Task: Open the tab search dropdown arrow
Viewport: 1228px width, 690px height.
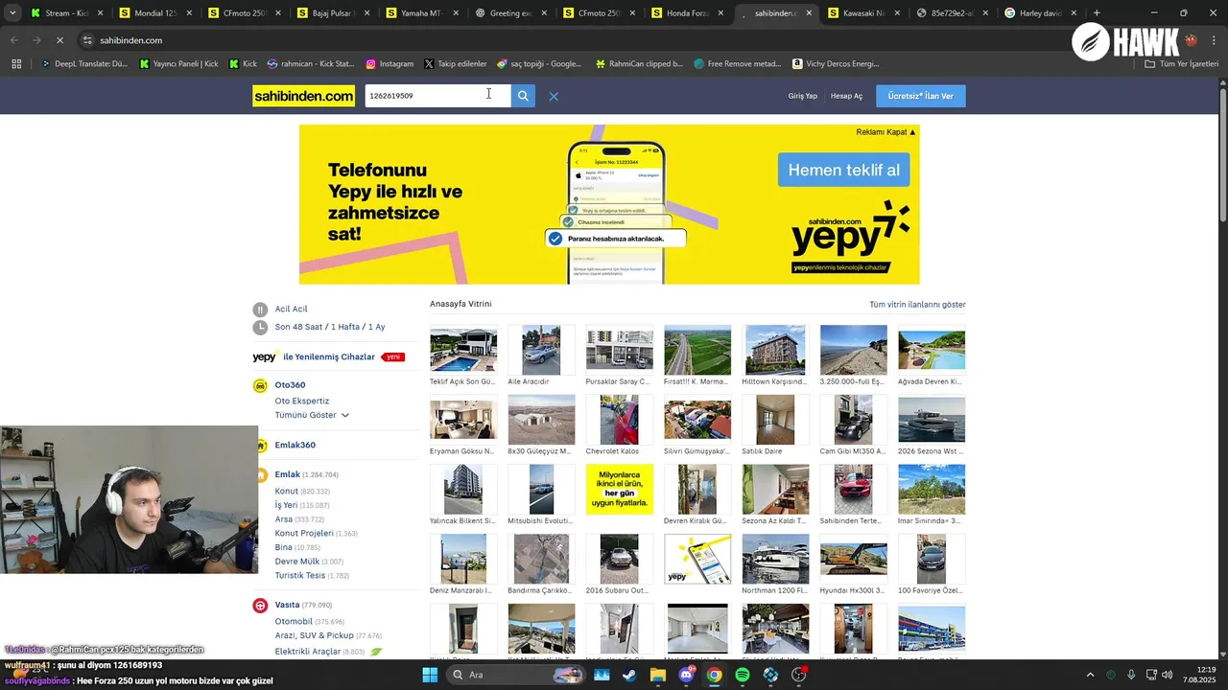Action: point(12,13)
